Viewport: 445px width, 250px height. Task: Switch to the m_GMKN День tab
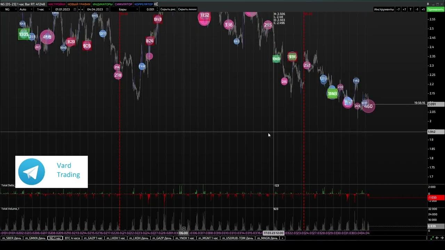click(x=35, y=238)
